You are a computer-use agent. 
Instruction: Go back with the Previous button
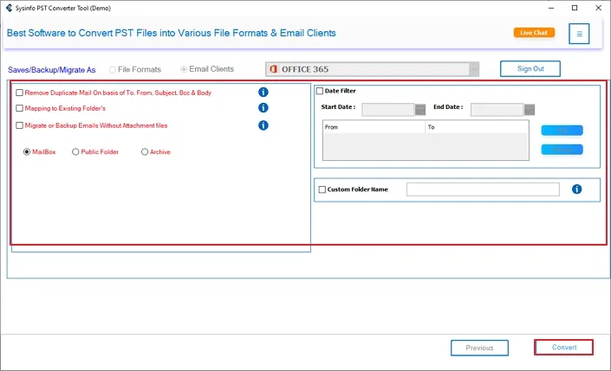[x=479, y=348]
